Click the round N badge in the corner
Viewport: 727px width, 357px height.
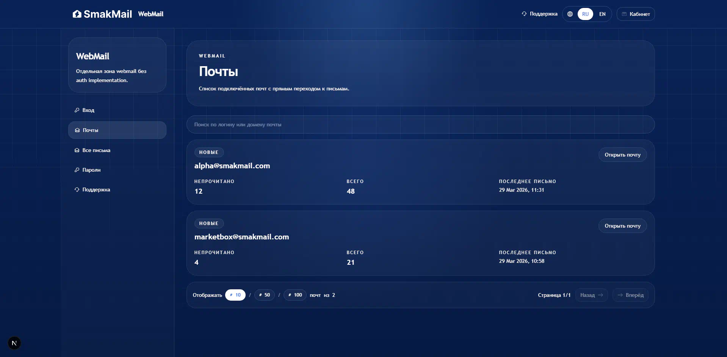pos(14,343)
